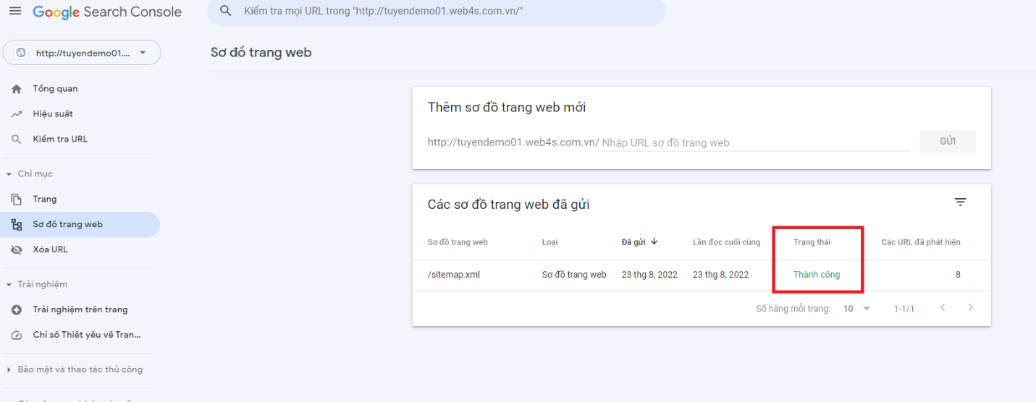Screen dimensions: 1036x402
Task: Click the Sơ đồ trang web type cell
Action: point(574,275)
